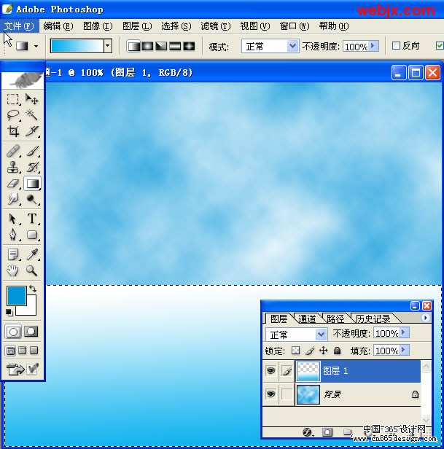
Task: Select the Rectangular Marquee tool
Action: click(x=13, y=99)
